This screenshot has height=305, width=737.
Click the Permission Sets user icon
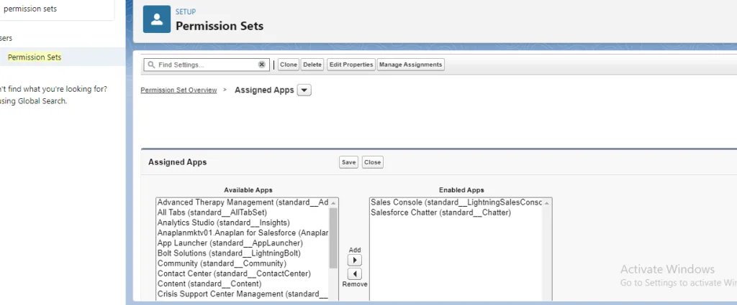point(156,19)
